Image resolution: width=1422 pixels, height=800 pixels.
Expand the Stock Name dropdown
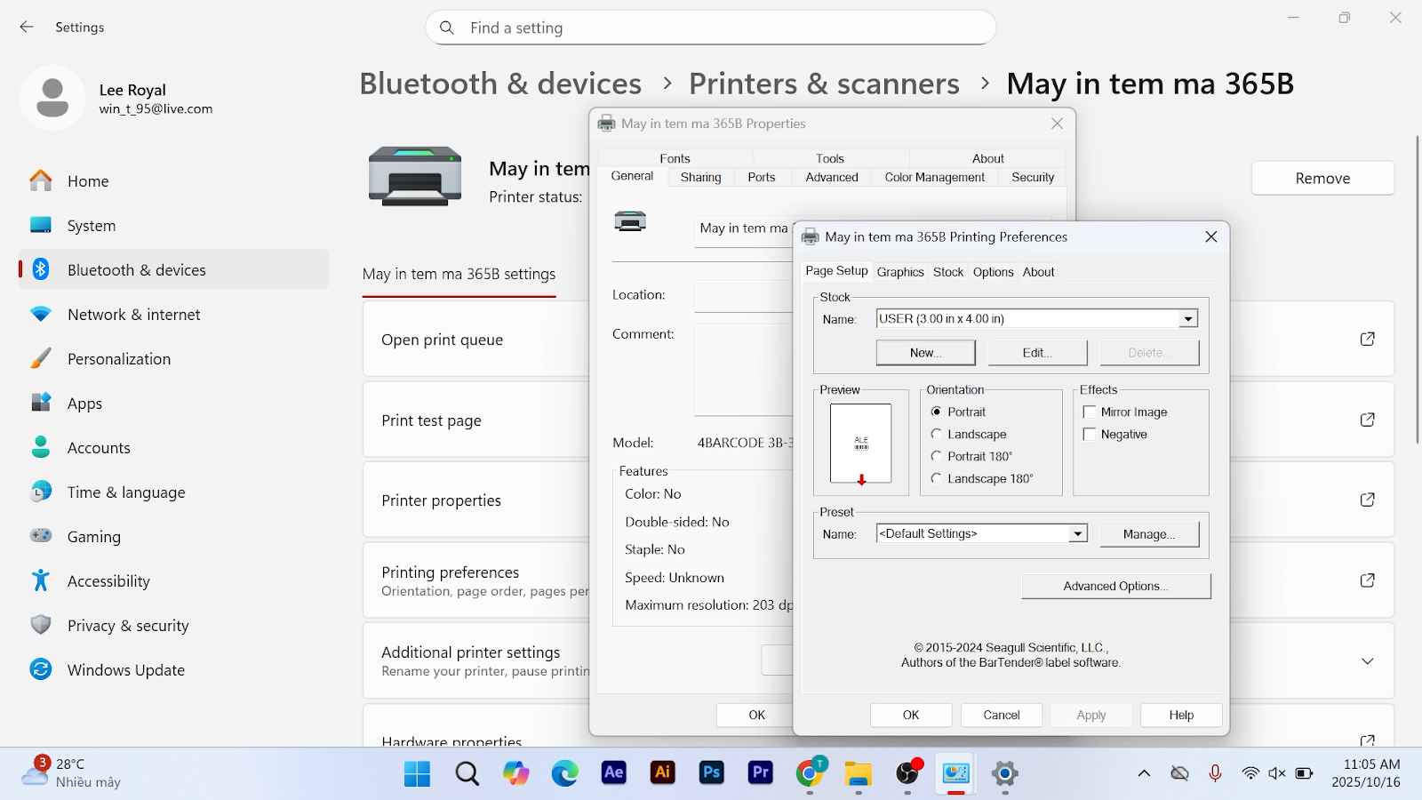pyautogui.click(x=1187, y=319)
